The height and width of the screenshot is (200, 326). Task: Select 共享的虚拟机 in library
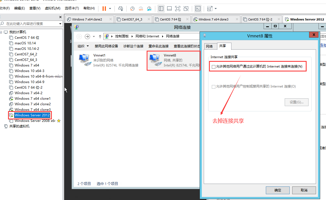coord(19,126)
